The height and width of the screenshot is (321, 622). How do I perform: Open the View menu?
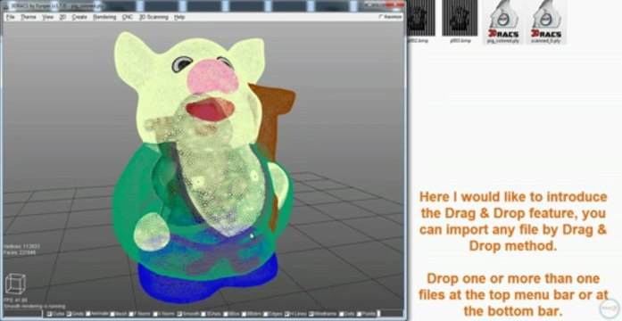point(47,17)
